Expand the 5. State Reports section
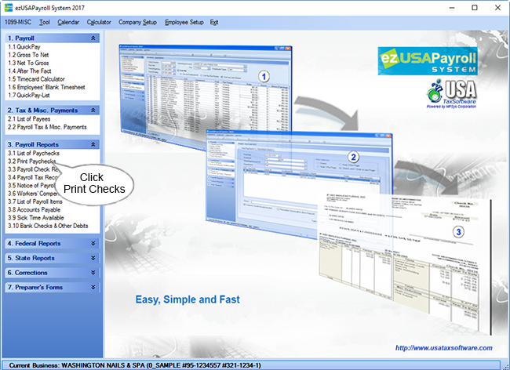The width and height of the screenshot is (510, 370). pos(93,258)
